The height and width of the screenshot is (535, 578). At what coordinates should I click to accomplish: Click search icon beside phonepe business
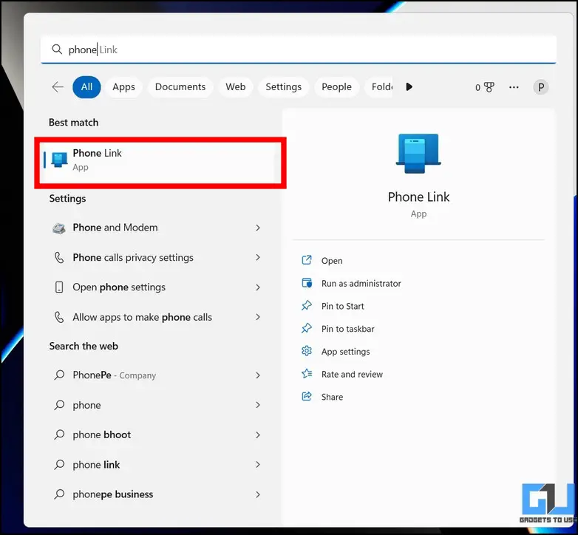click(x=59, y=494)
